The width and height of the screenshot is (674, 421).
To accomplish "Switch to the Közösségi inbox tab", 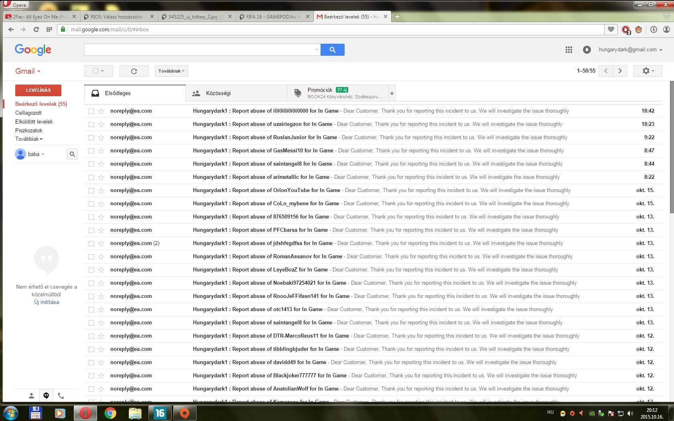I will tap(236, 93).
